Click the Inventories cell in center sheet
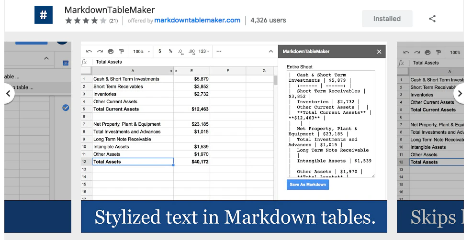Viewport: 472px width, 240px height. tap(133, 94)
